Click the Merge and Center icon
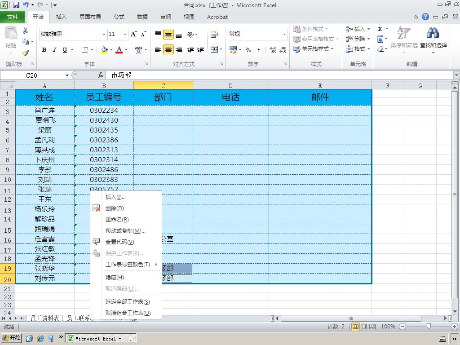 (x=214, y=49)
